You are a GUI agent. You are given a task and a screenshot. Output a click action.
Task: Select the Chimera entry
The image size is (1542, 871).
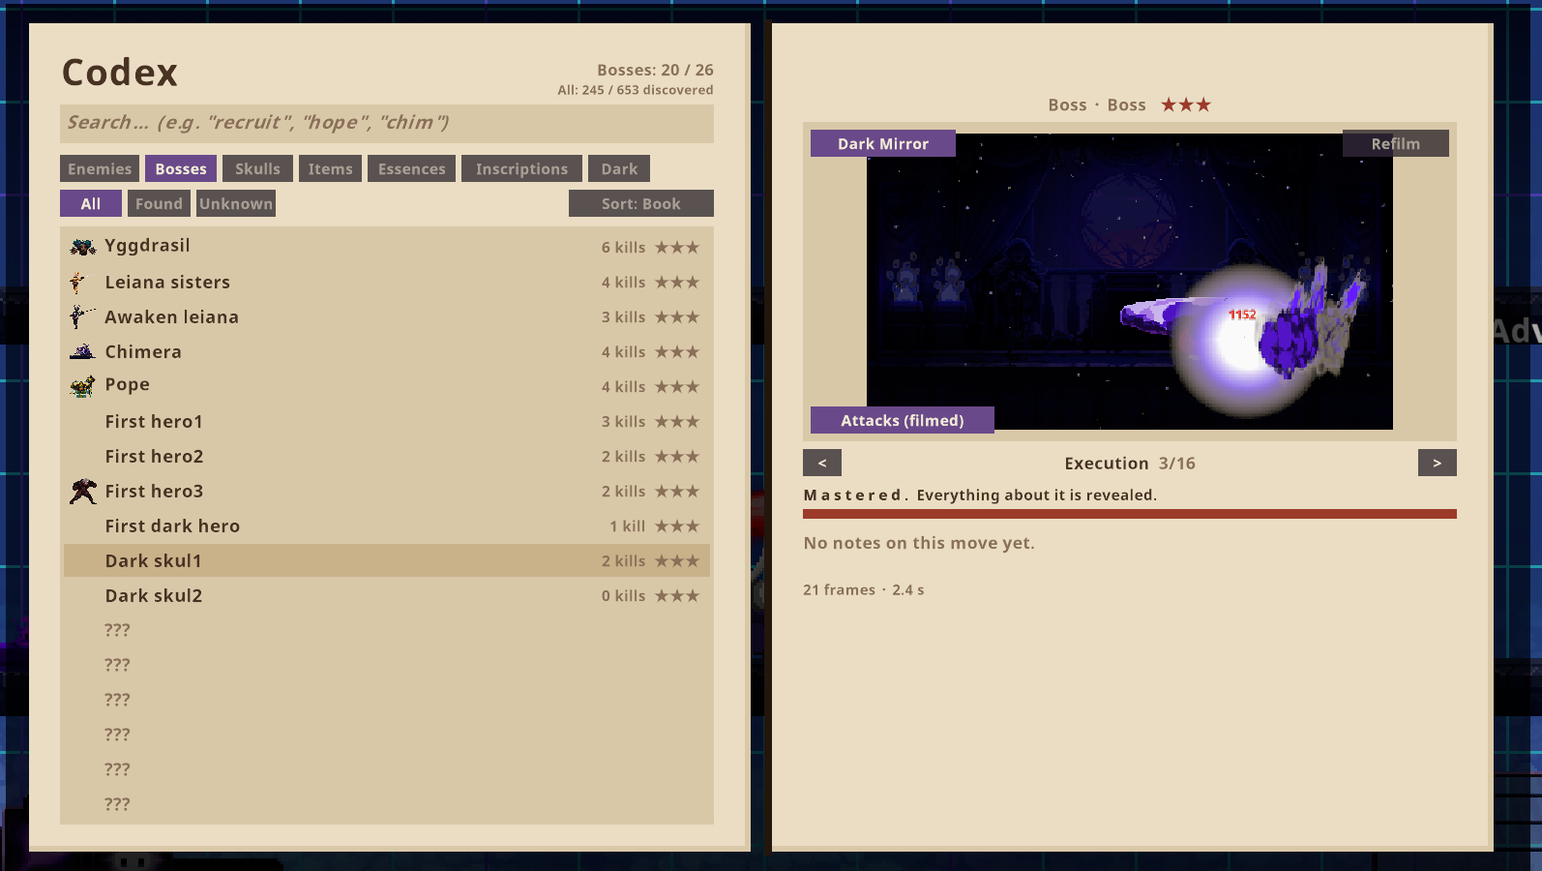[x=387, y=351]
